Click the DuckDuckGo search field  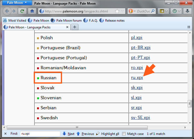(x=143, y=11)
